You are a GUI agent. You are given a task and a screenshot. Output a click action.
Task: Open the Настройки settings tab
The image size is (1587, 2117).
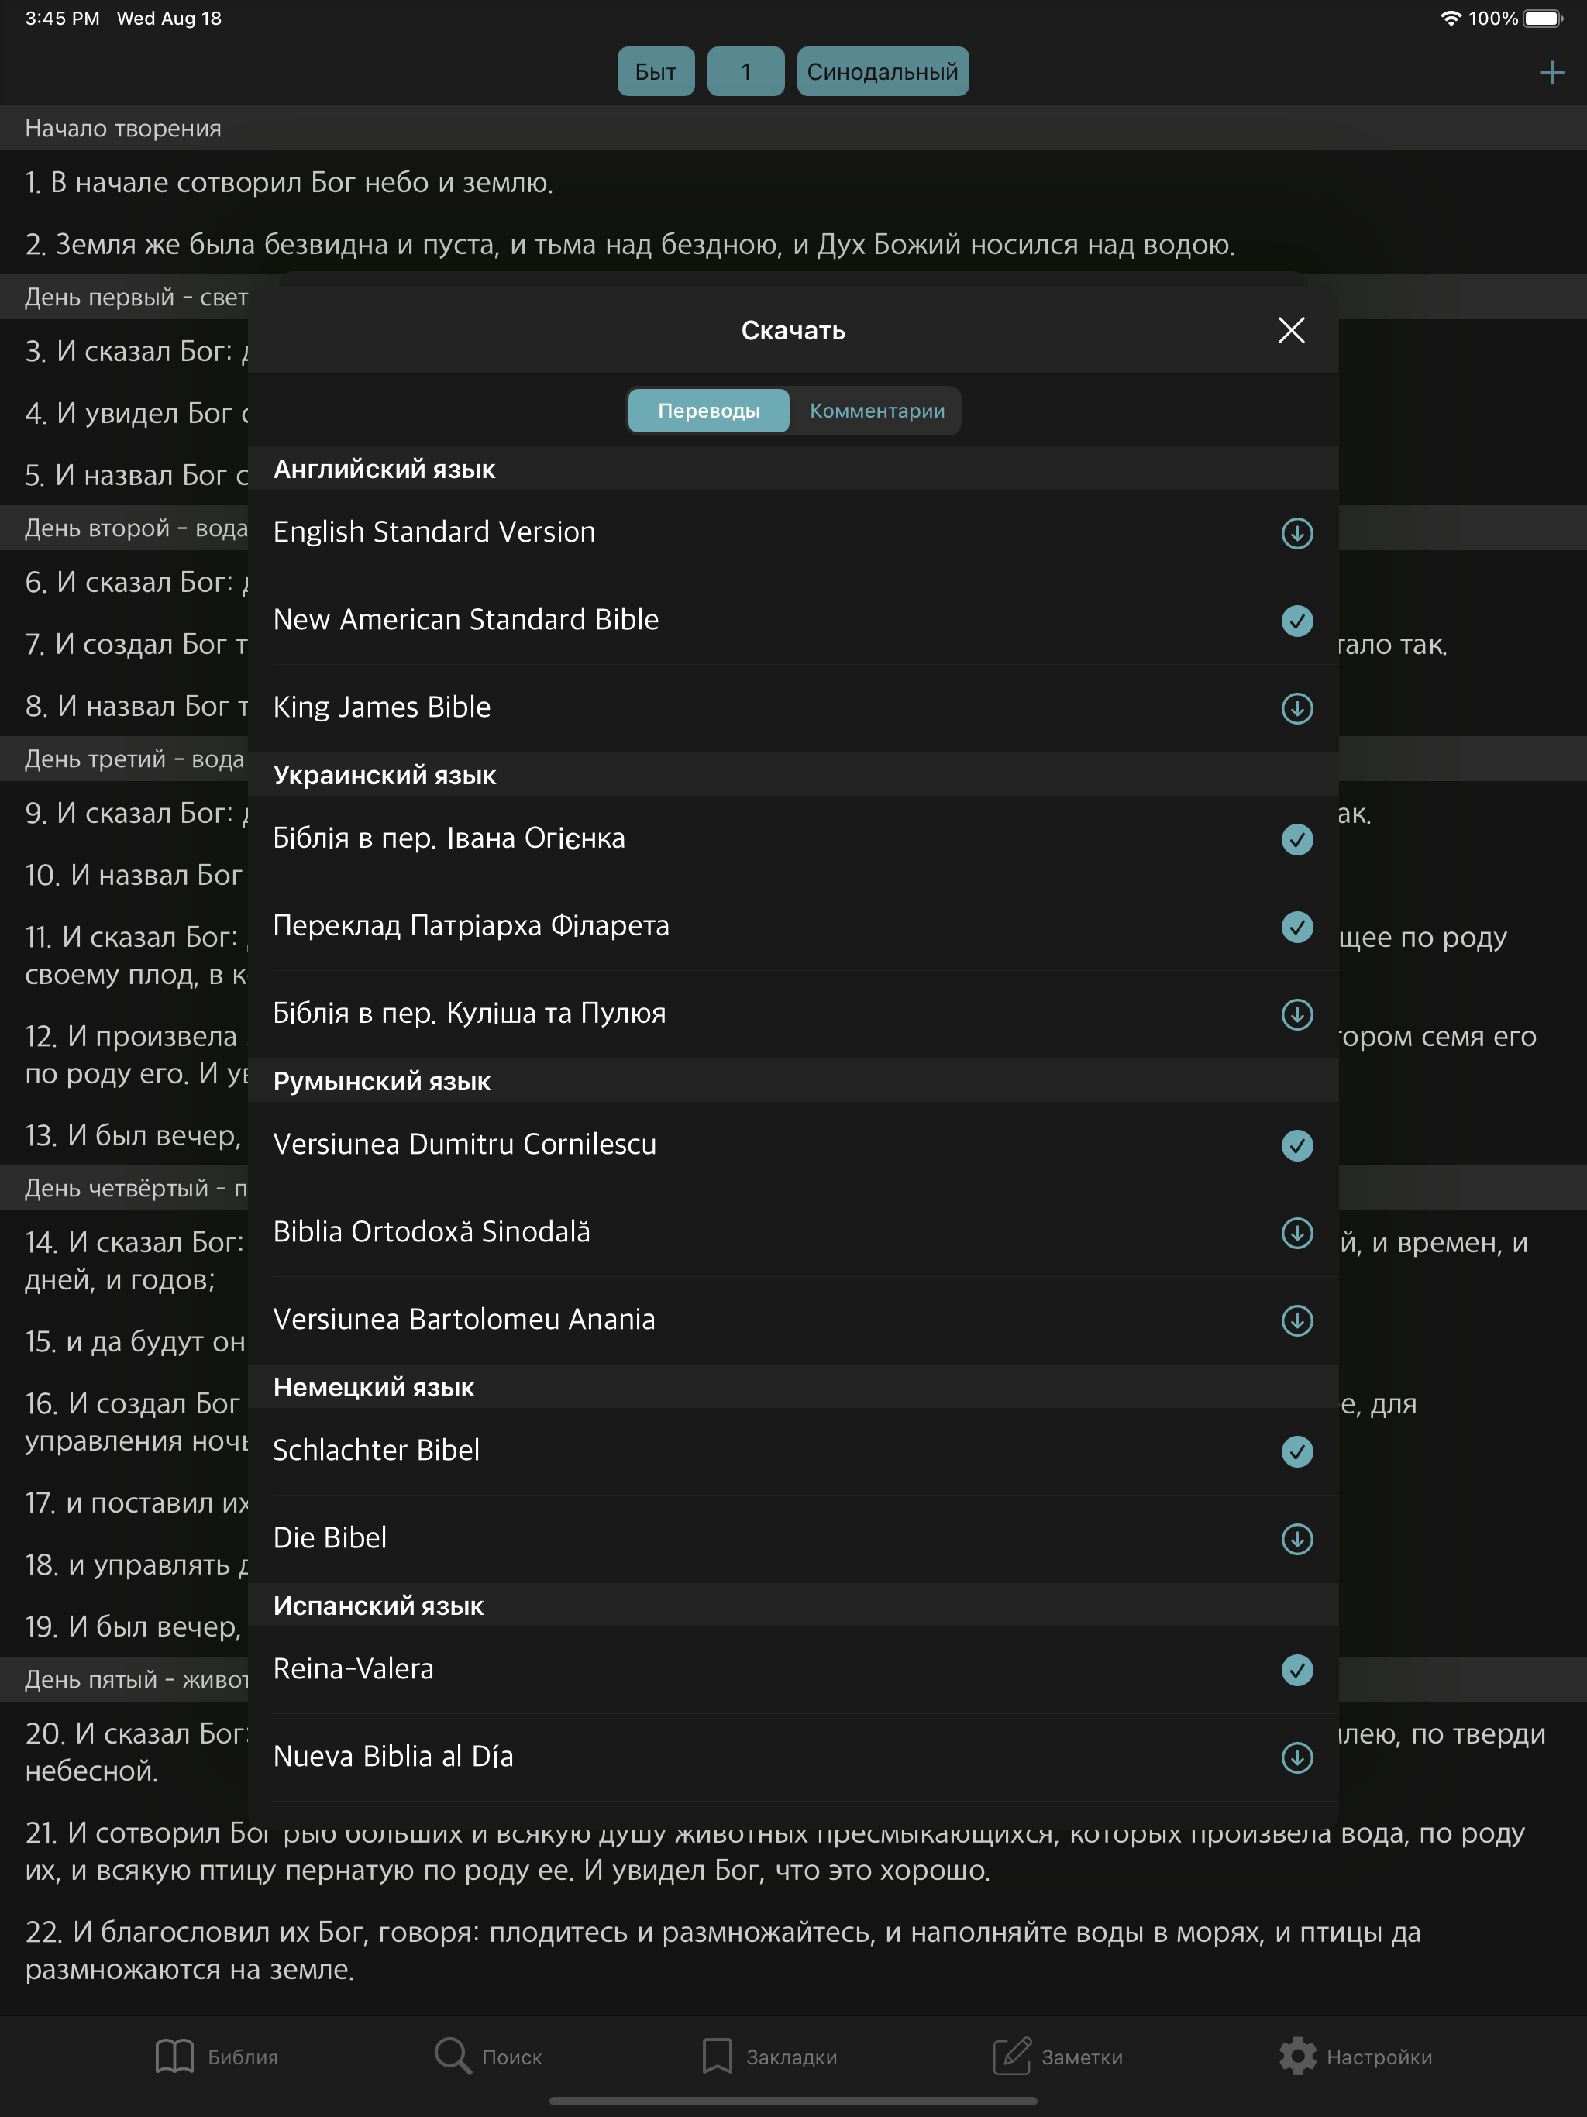coord(1355,2057)
